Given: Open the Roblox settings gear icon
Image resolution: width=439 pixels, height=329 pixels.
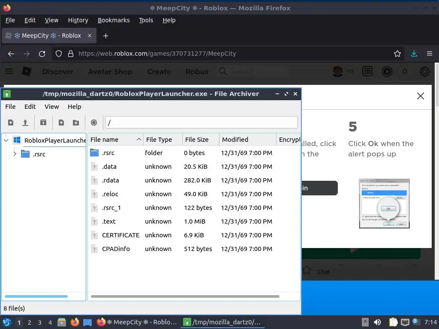Looking at the screenshot, I should click(x=425, y=72).
